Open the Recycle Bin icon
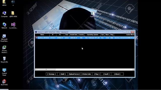 pos(4,60)
